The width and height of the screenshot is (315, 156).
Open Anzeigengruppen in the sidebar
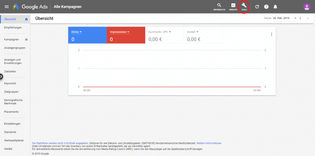pos(15,48)
